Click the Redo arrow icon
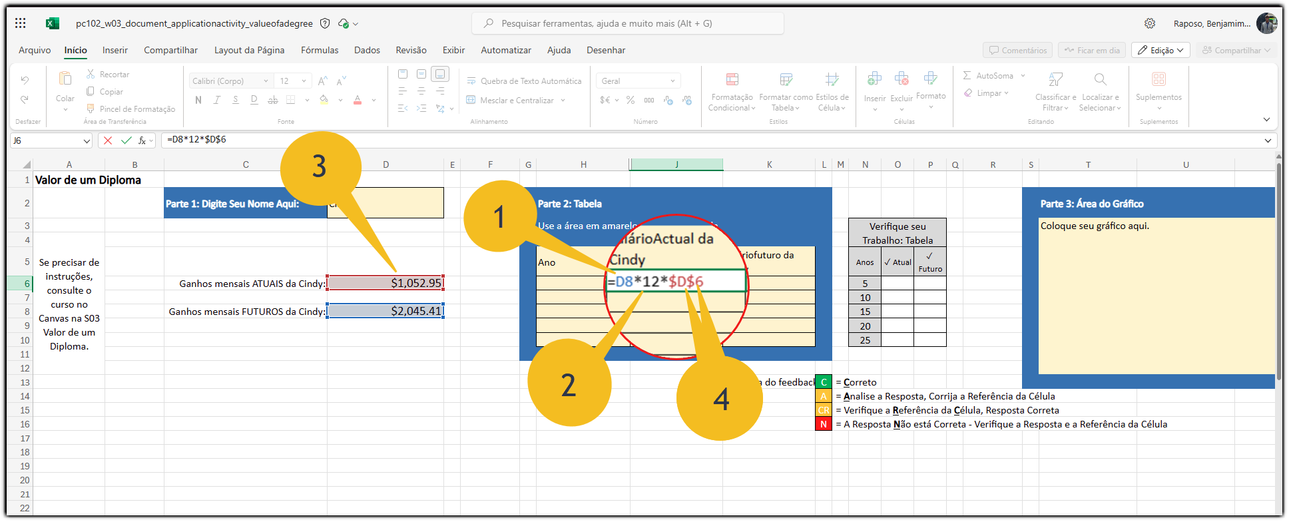The image size is (1289, 522). (x=25, y=100)
